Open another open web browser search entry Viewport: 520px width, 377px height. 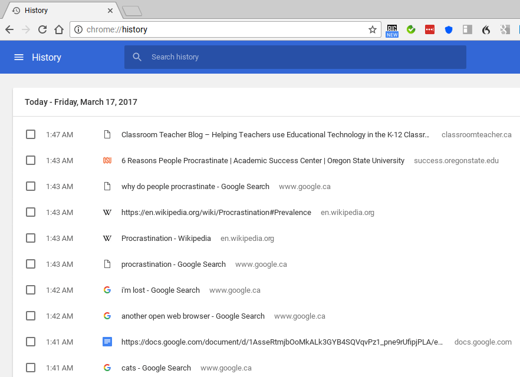coord(193,316)
